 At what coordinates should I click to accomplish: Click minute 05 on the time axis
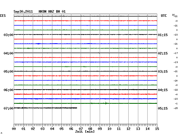pos(61,129)
